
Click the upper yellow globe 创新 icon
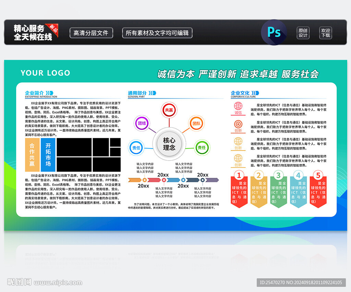pyautogui.click(x=238, y=143)
